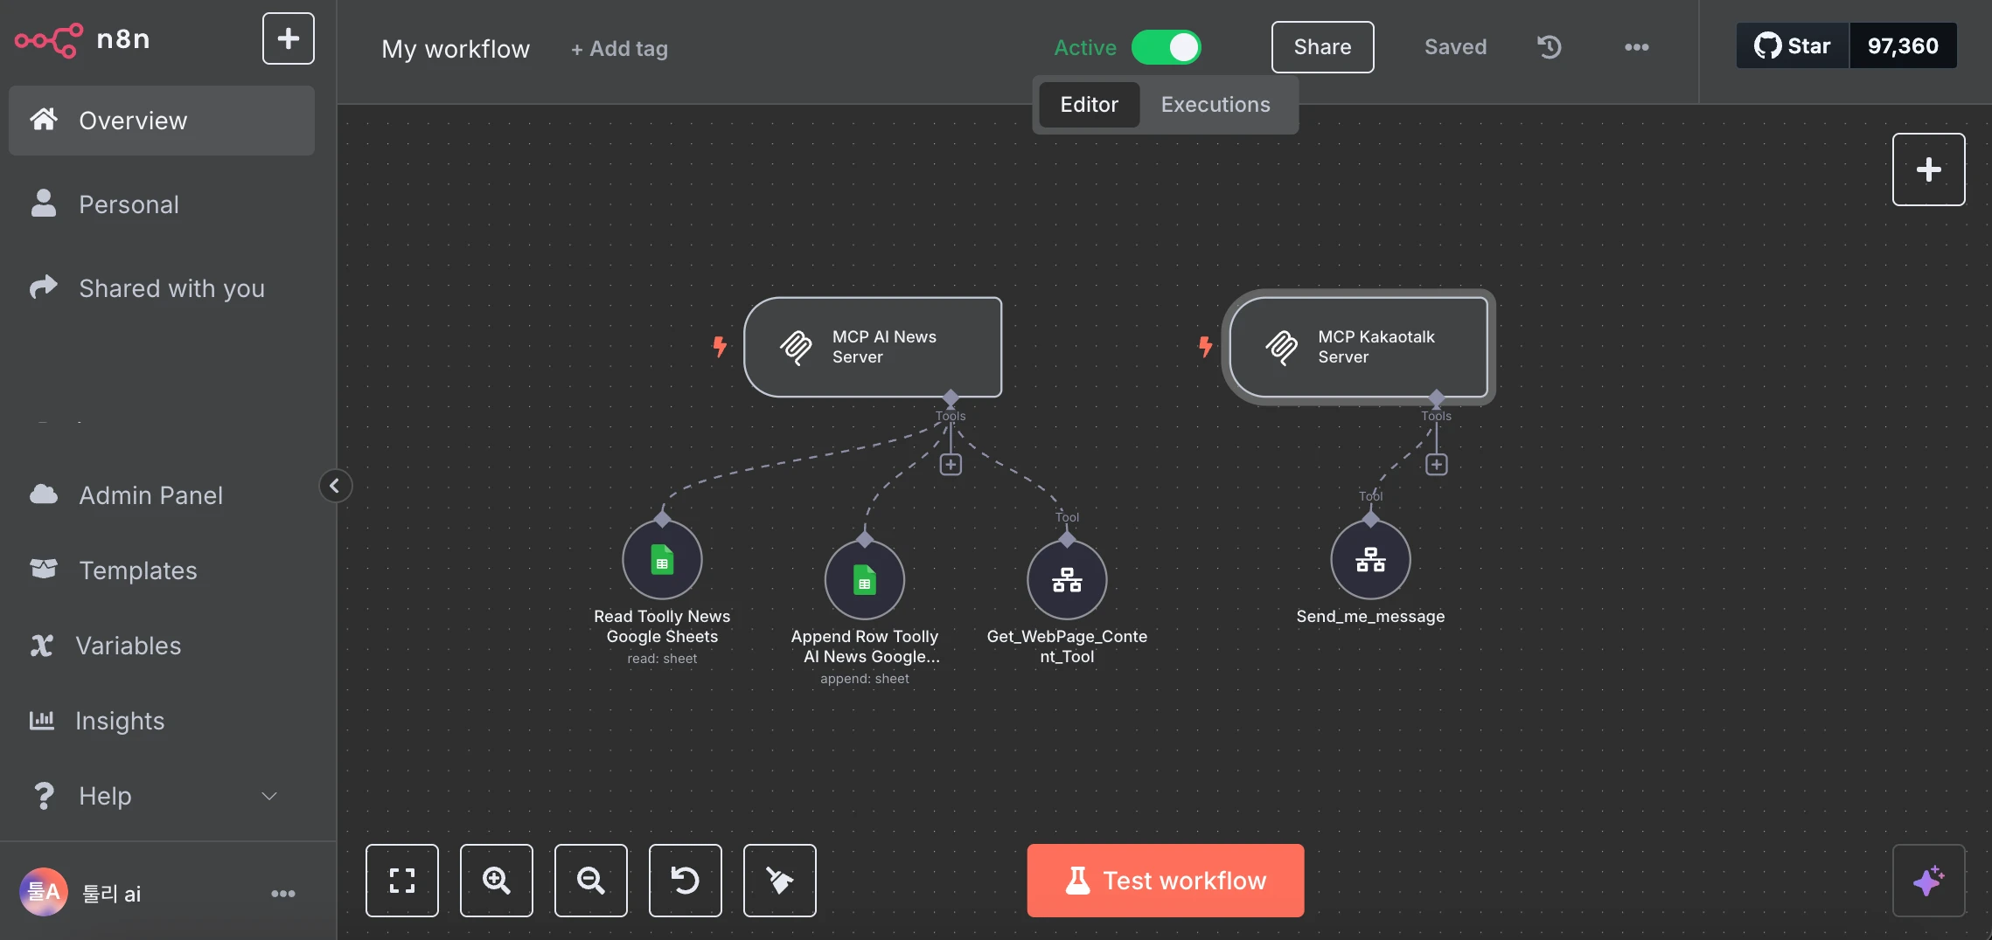Click the Tools connector of MCP Kakaotalk Server
The height and width of the screenshot is (940, 1992).
click(x=1436, y=398)
